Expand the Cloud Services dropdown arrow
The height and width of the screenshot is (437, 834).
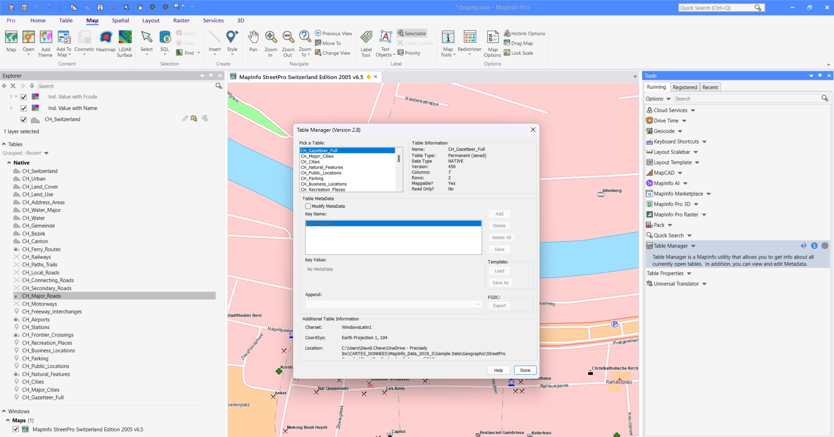[693, 110]
